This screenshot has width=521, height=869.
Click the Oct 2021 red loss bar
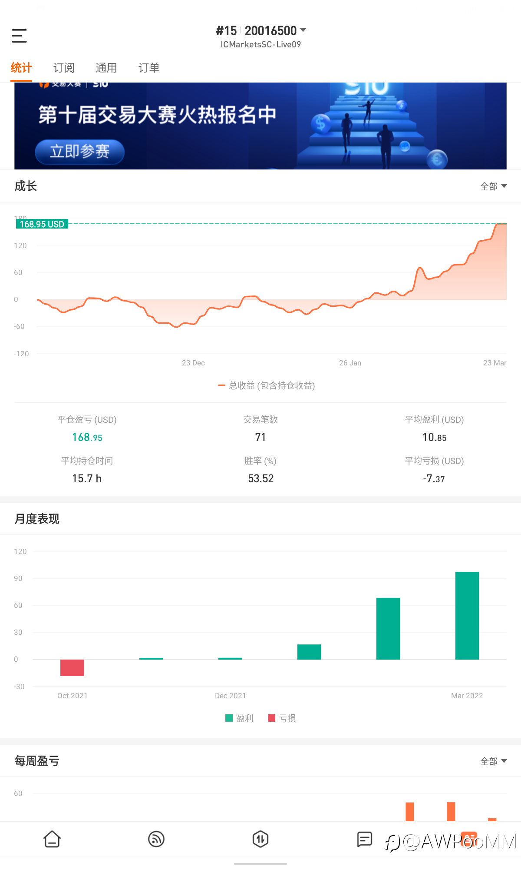click(72, 667)
